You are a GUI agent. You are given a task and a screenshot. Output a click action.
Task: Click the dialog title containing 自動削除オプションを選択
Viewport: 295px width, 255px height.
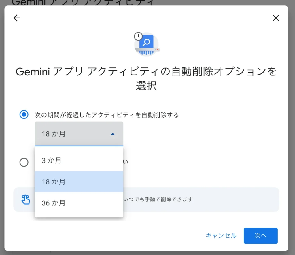point(146,78)
